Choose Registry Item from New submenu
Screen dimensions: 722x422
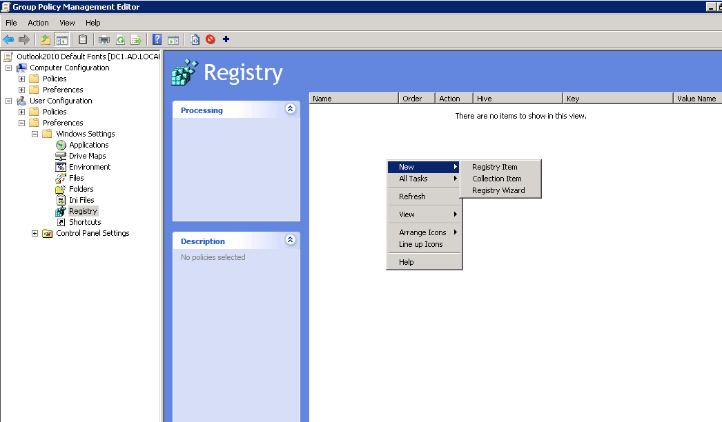500,167
